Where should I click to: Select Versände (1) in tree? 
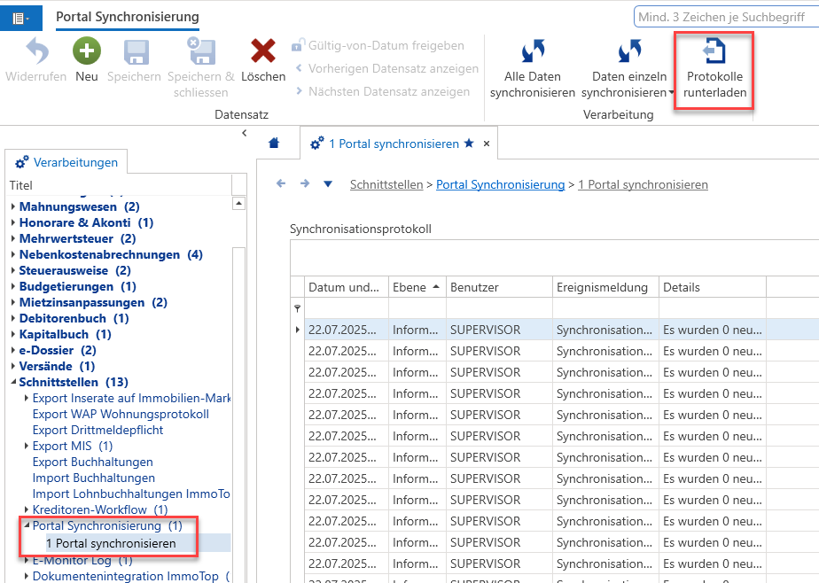[57, 367]
